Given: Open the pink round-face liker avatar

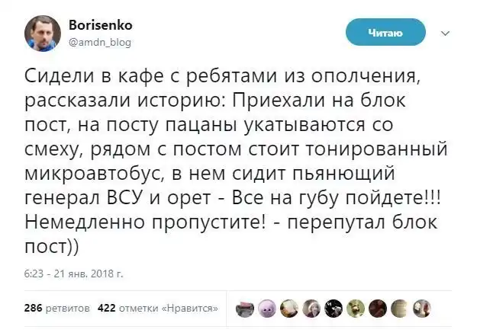Looking at the screenshot, I should [268, 309].
